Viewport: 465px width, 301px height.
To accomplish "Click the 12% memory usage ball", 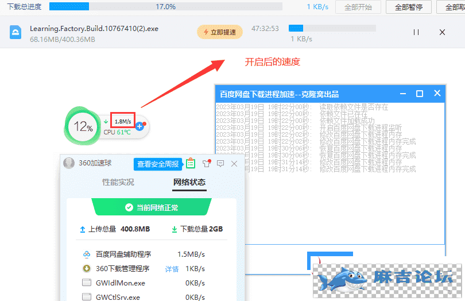I will (x=83, y=126).
